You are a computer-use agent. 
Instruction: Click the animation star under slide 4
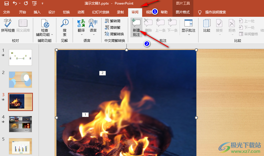[x=3, y=122]
